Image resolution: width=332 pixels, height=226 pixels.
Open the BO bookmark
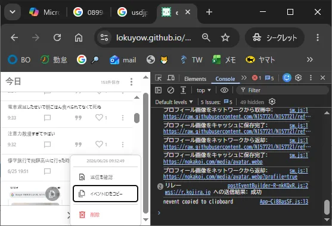tap(19, 60)
